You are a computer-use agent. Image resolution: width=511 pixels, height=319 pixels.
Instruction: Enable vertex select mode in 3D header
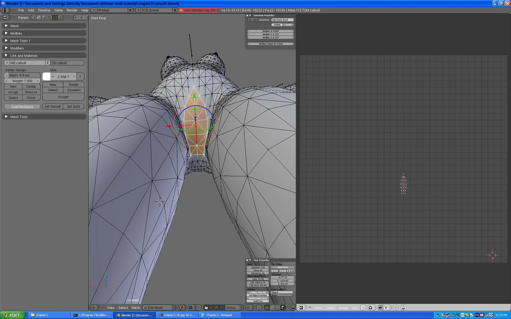[267, 308]
